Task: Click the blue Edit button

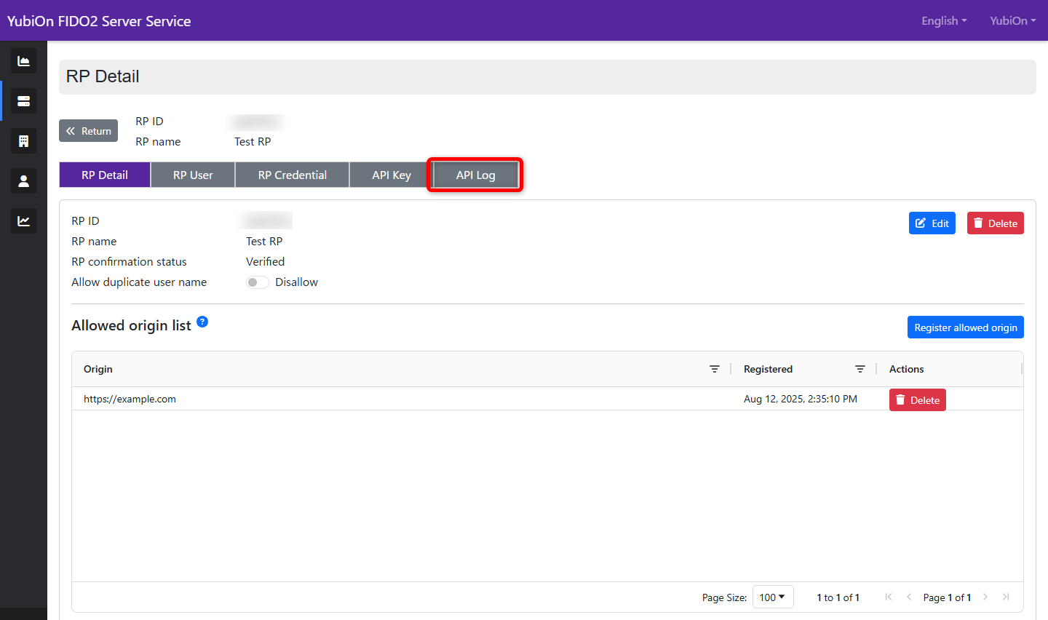Action: [x=932, y=223]
